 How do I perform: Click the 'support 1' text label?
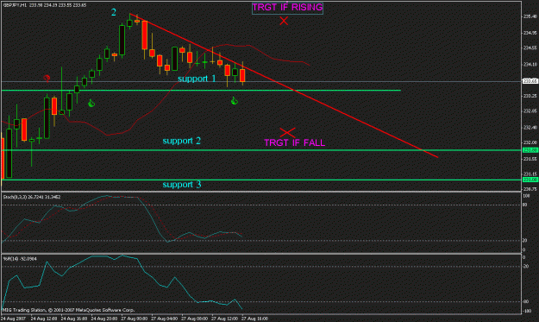coord(197,79)
